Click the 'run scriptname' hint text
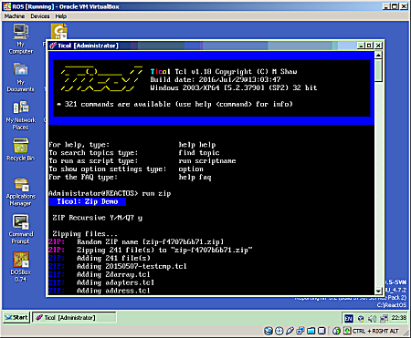This screenshot has height=338, width=411. tap(207, 161)
